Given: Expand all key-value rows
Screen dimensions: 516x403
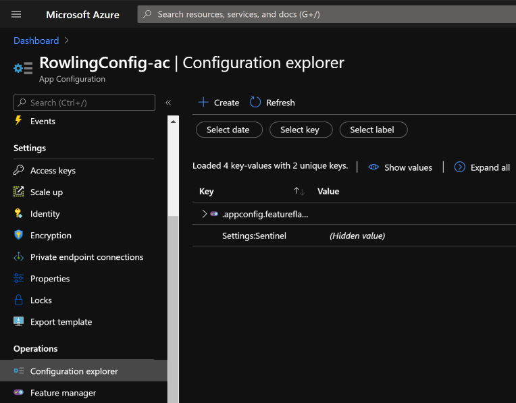Looking at the screenshot, I should point(490,167).
